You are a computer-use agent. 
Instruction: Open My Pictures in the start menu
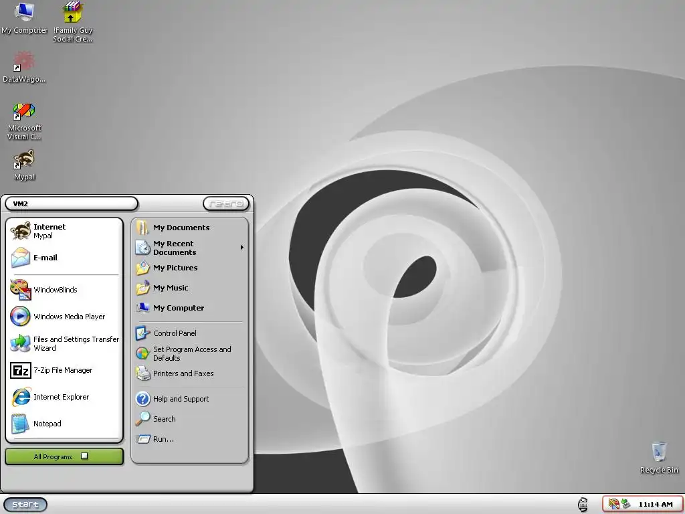point(189,268)
